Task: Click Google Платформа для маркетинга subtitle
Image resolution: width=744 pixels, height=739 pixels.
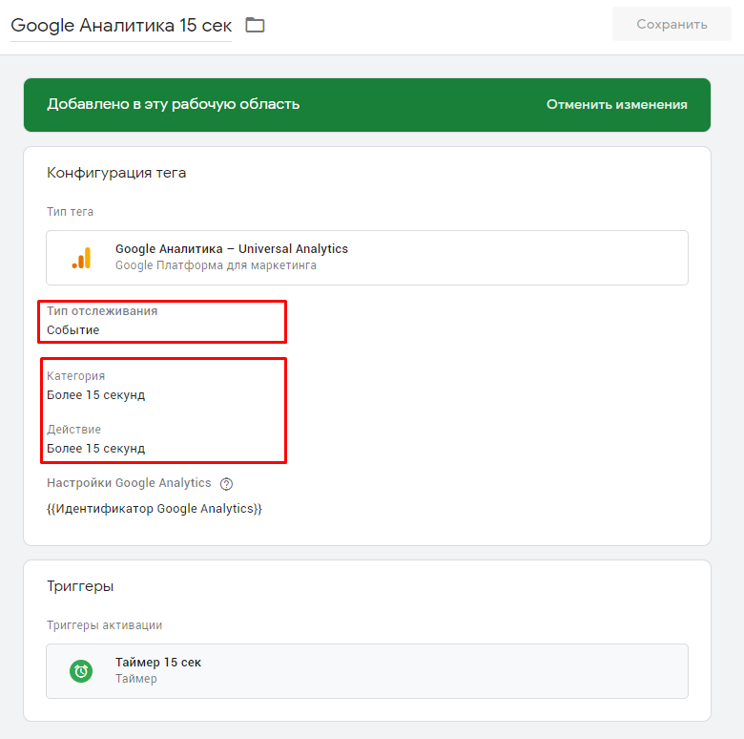Action: 216,265
